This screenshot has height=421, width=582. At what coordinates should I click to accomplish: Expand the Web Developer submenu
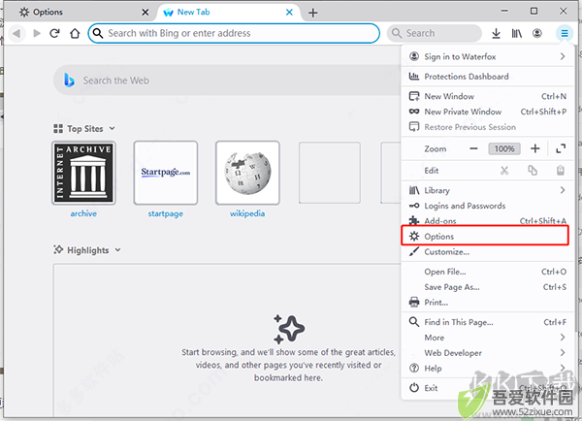487,353
